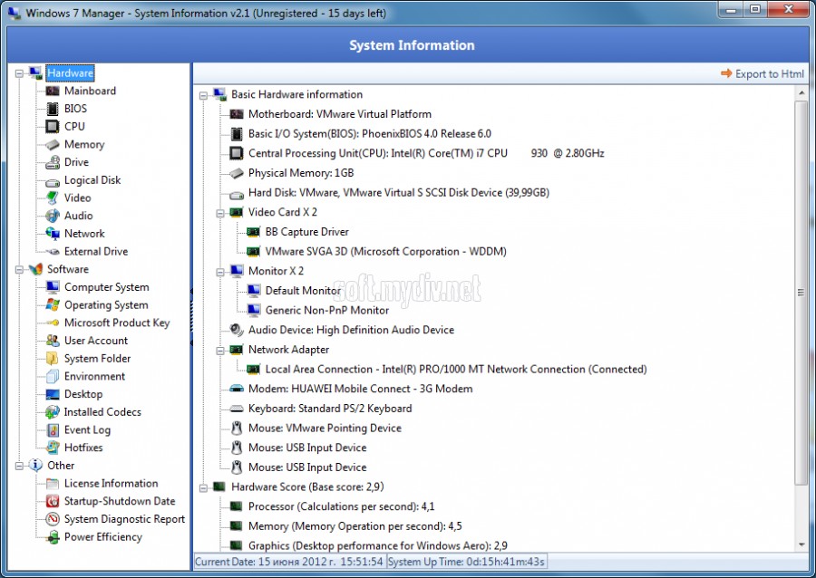The image size is (816, 578).
Task: Select the Hard Disk VMware SCSI row
Action: click(399, 193)
